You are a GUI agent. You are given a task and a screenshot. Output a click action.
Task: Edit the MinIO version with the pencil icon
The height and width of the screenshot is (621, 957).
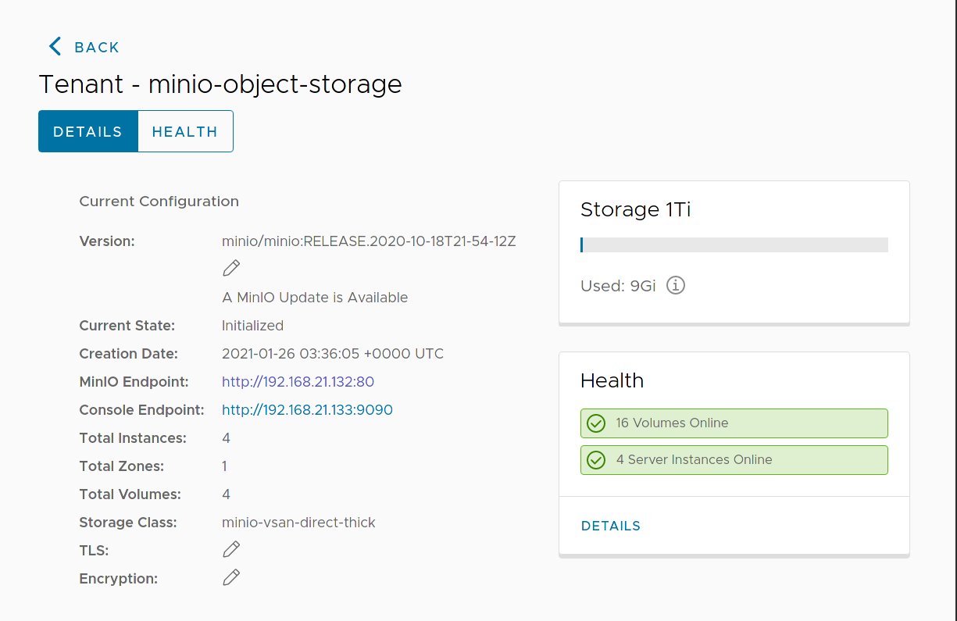tap(231, 269)
